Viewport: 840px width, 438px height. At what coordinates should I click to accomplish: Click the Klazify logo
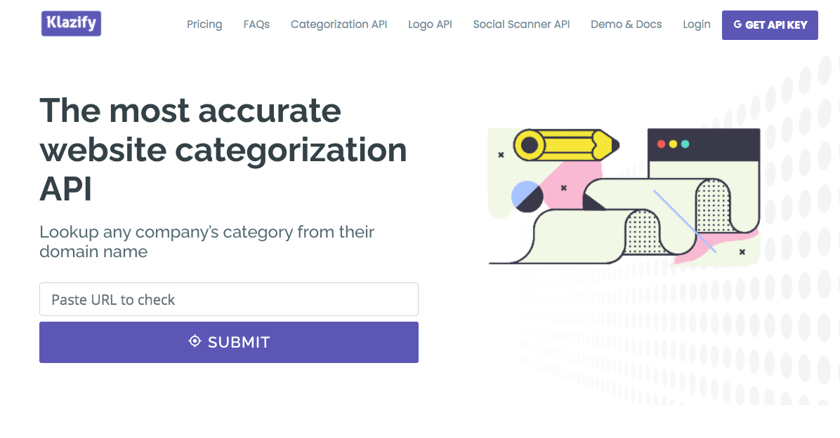(x=70, y=23)
